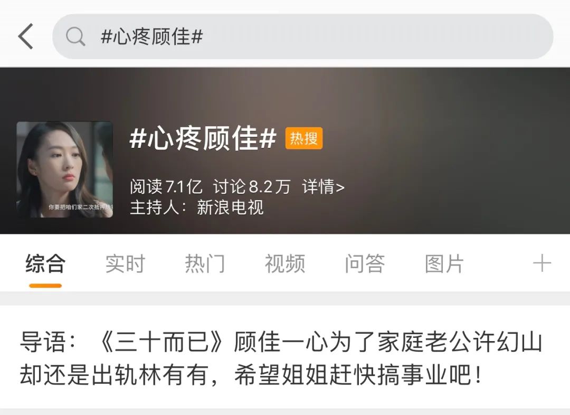
Task: Click the search magnifier icon
Action: point(75,36)
